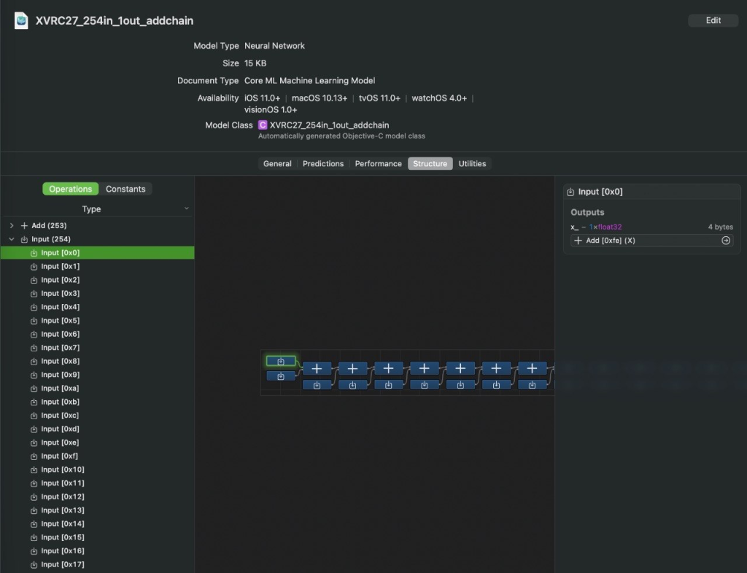The height and width of the screenshot is (573, 747).
Task: Click the fourth Add node in the graph chain
Action: [425, 368]
